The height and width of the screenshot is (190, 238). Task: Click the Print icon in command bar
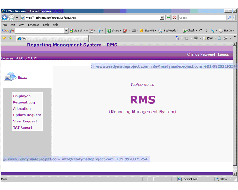click(x=196, y=38)
